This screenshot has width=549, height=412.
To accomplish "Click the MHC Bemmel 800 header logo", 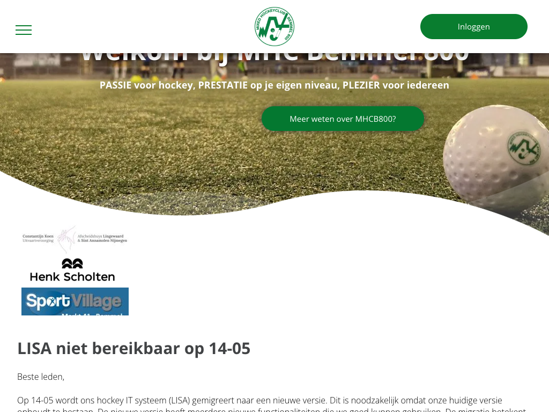I will (274, 27).
